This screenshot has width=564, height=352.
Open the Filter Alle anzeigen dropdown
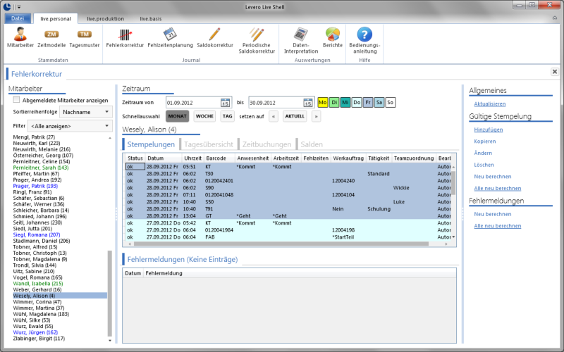point(70,126)
